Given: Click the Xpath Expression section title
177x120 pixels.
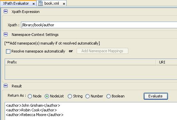Looking at the screenshot, I should tap(26, 12).
